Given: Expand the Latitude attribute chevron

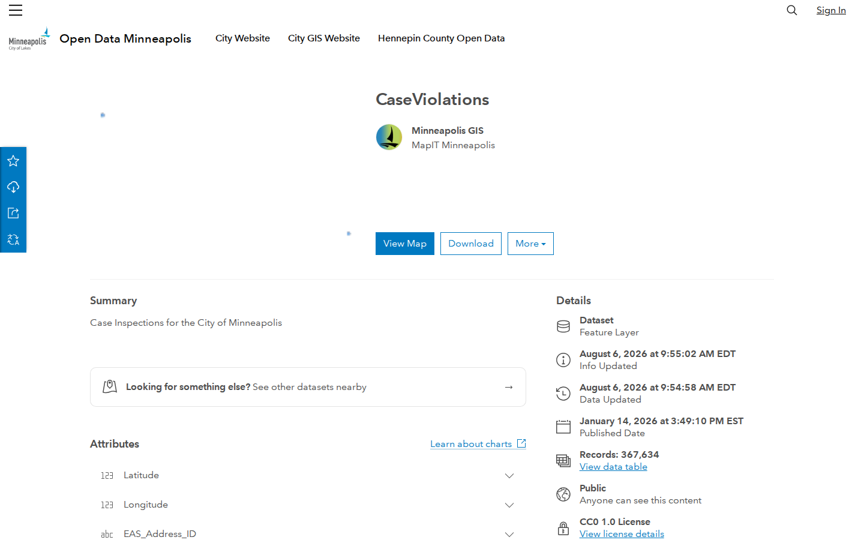Looking at the screenshot, I should 509,476.
